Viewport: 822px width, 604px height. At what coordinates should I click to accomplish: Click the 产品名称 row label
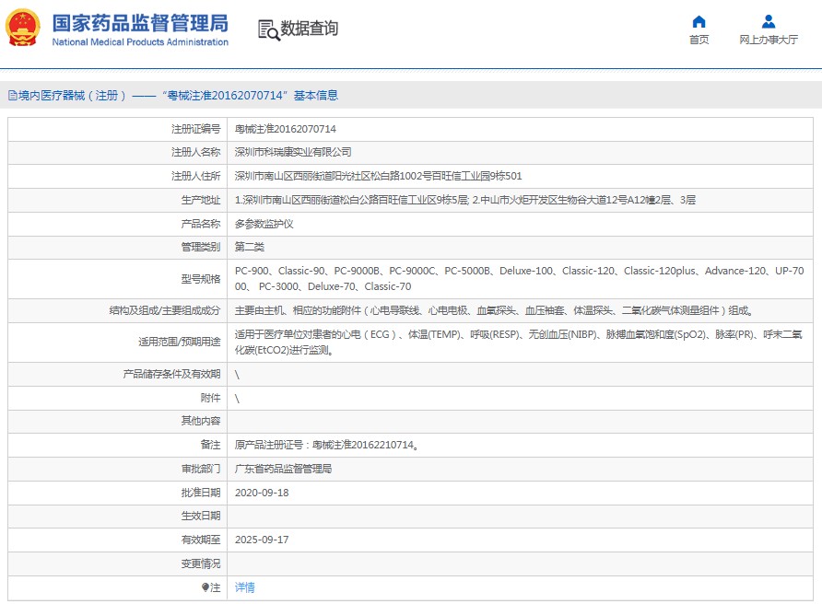201,224
